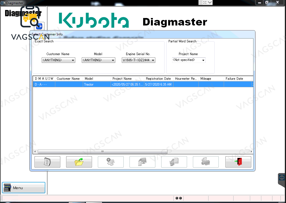Open a new customer record entry

pyautogui.click(x=47, y=162)
